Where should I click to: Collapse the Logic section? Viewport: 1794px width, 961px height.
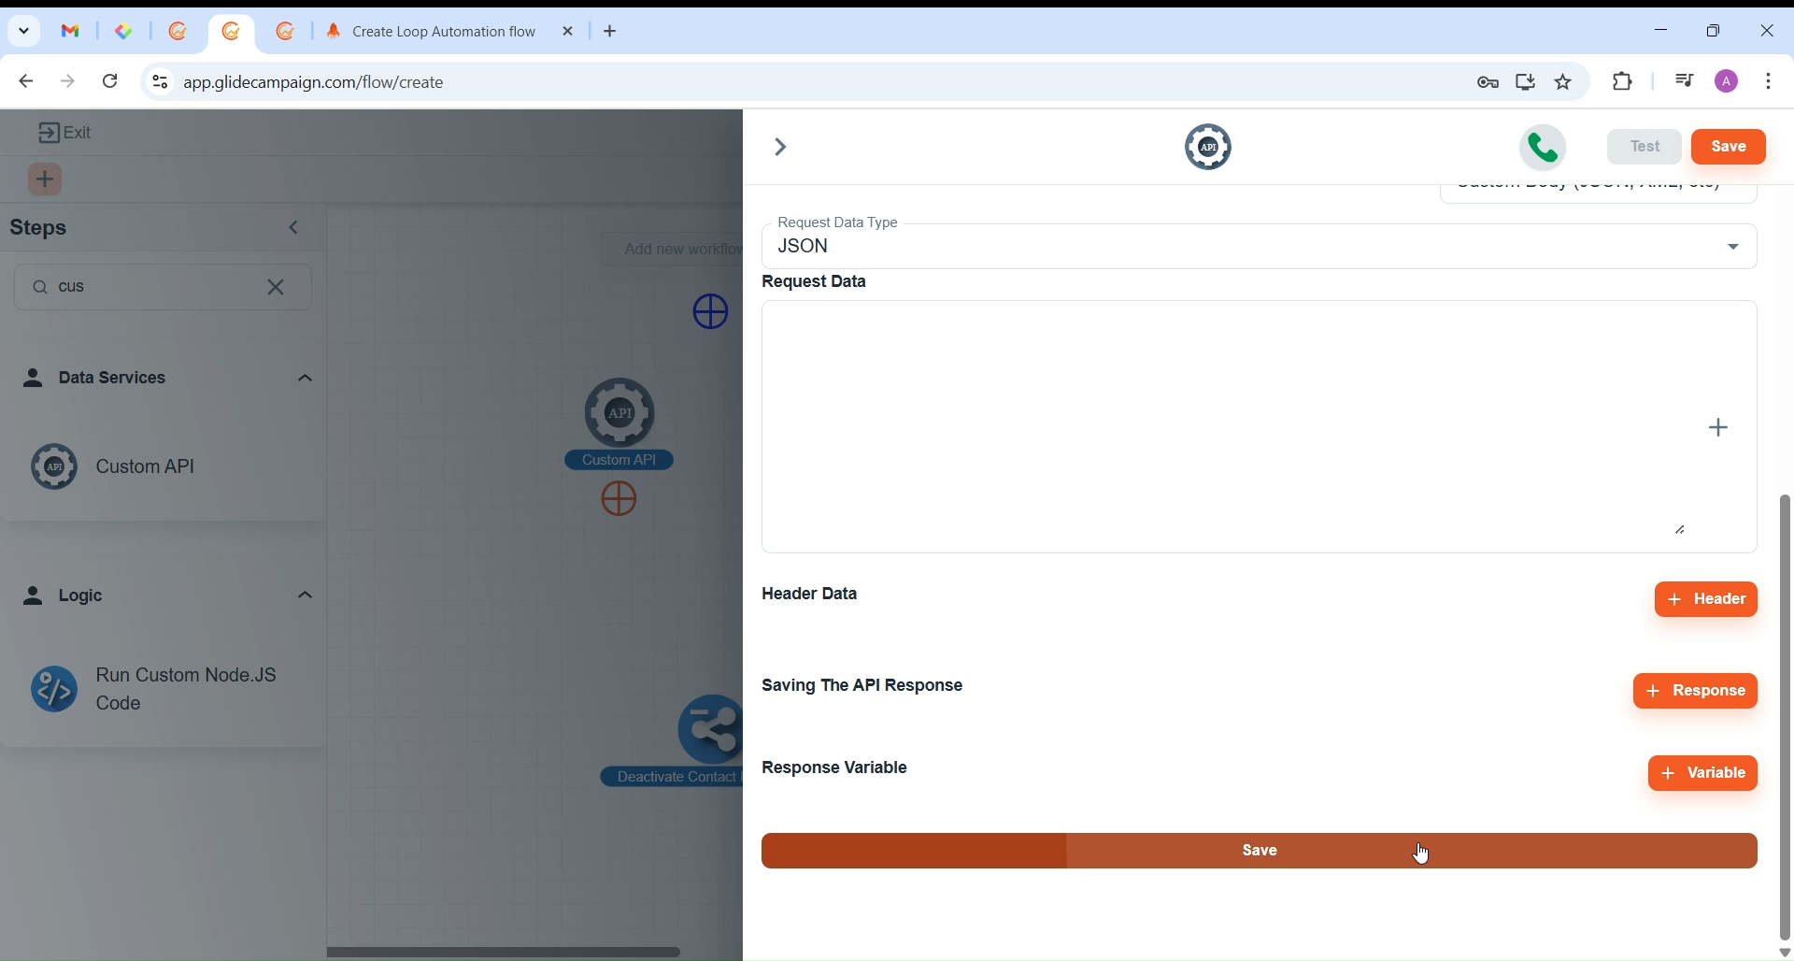(x=306, y=596)
